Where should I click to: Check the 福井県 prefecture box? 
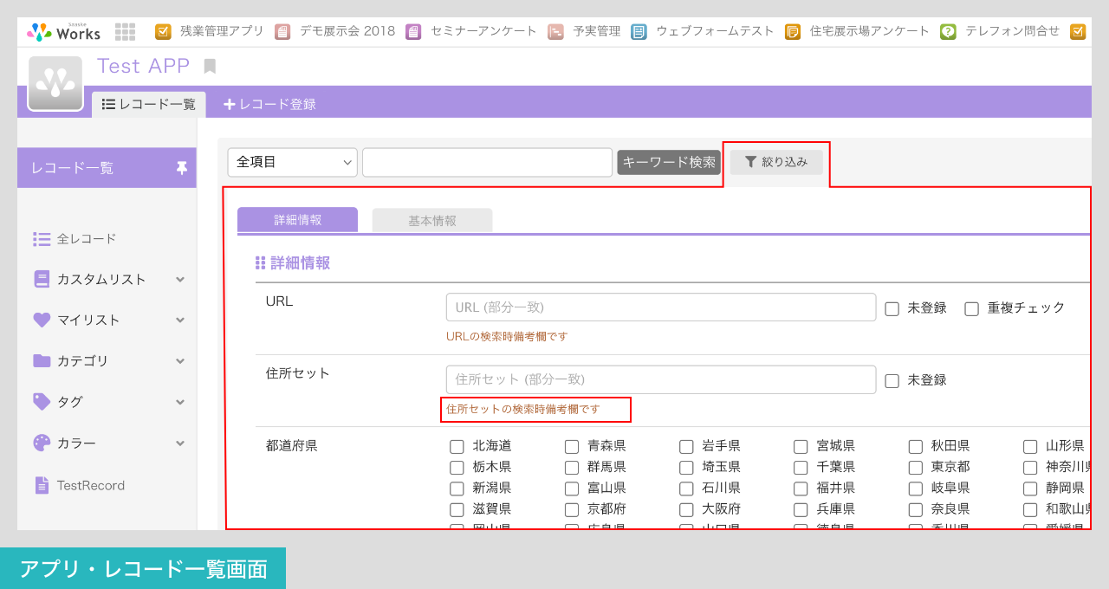[801, 489]
